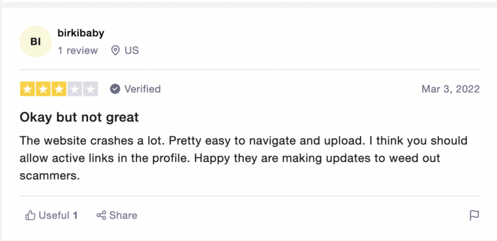Click the 'Verified' label text
Screen dimensions: 497x241
142,89
